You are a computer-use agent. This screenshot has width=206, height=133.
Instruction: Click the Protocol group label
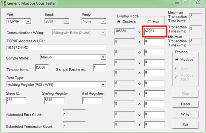[182, 52]
